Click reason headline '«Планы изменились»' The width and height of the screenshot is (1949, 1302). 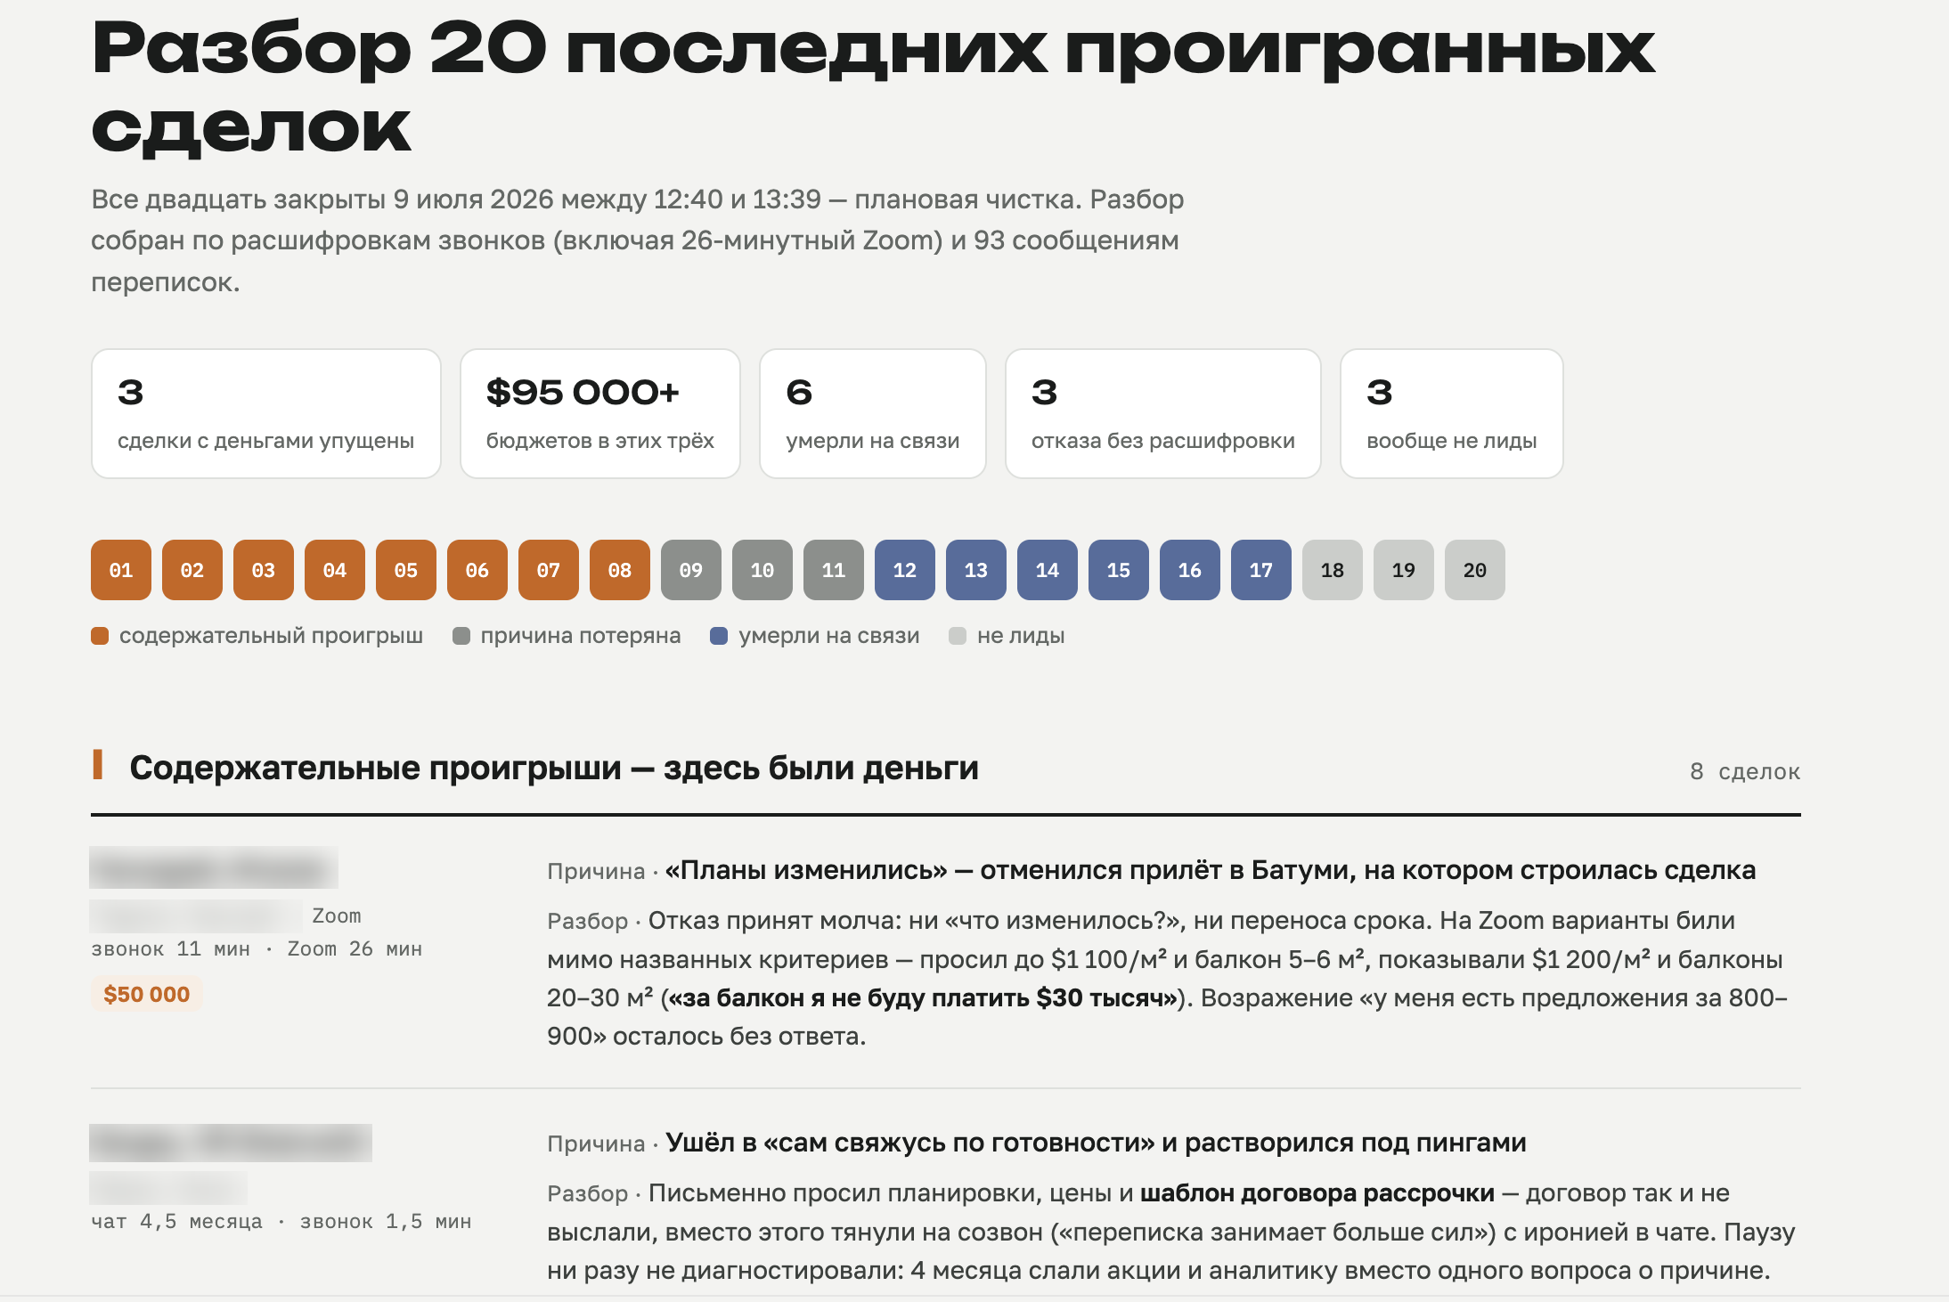806,870
